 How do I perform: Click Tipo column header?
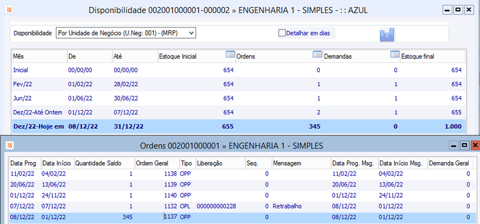187,164
